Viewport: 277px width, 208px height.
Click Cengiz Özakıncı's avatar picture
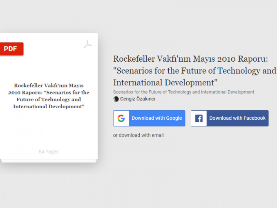point(116,99)
